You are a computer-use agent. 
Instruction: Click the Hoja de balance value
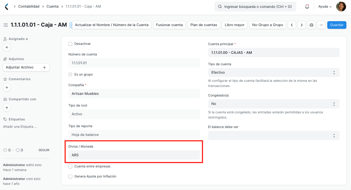(134, 135)
